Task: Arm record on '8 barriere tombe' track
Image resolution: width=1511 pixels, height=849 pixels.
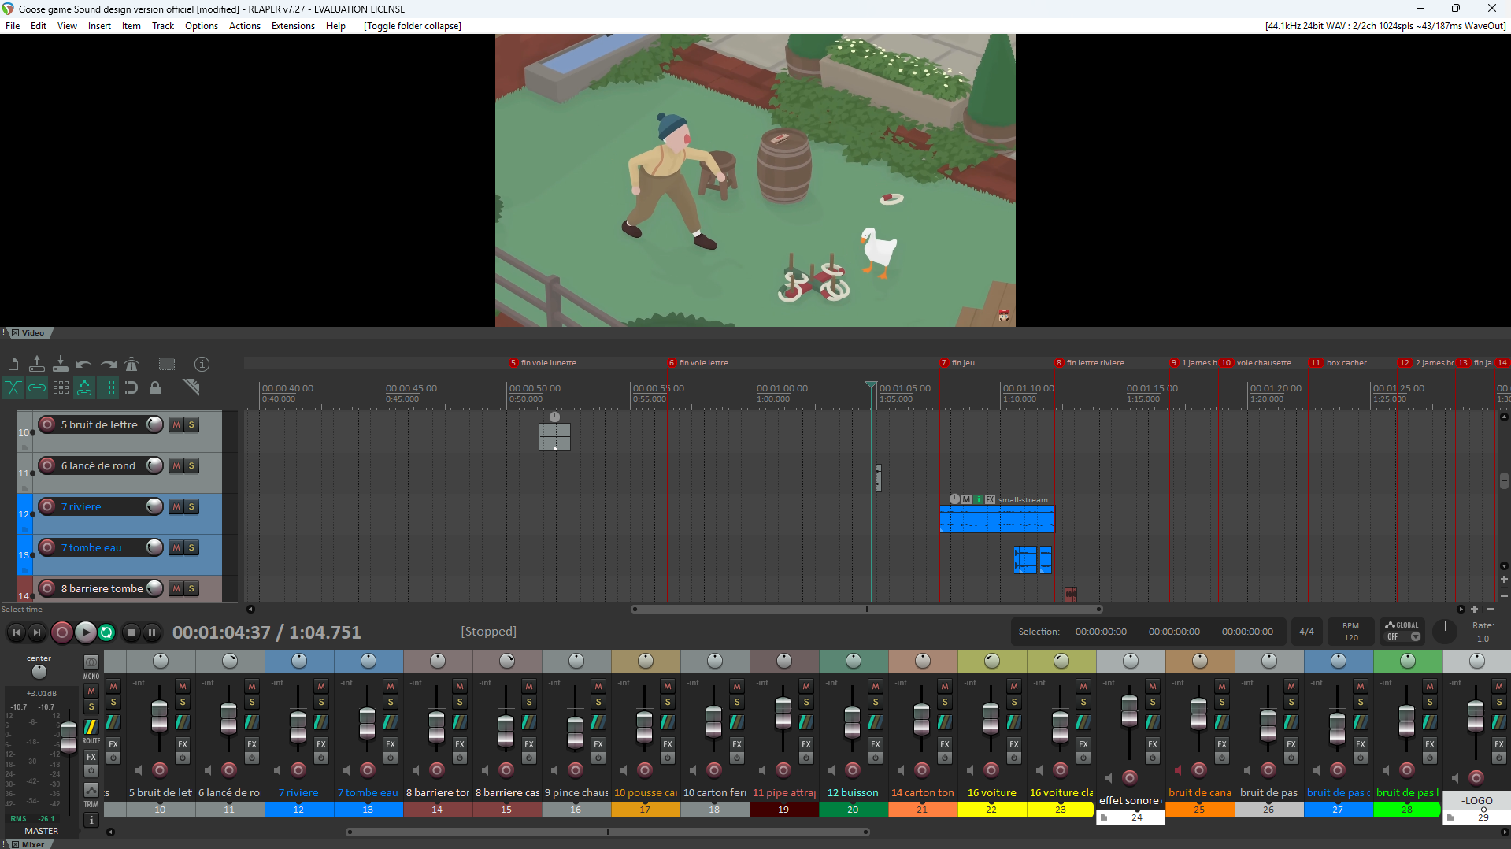Action: pyautogui.click(x=47, y=588)
